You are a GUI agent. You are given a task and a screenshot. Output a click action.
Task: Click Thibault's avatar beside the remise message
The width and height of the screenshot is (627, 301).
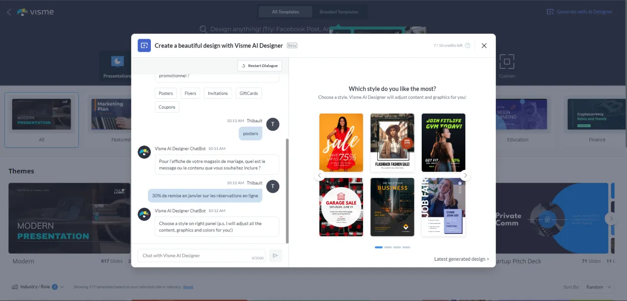coord(273,186)
